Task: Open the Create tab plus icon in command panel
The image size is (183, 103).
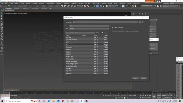Action: [x=133, y=14]
